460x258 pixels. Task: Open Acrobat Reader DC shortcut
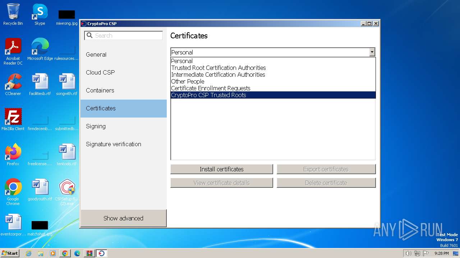13,52
